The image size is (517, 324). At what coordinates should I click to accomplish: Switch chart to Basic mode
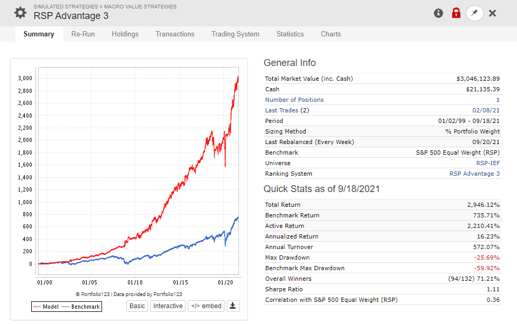click(x=137, y=306)
